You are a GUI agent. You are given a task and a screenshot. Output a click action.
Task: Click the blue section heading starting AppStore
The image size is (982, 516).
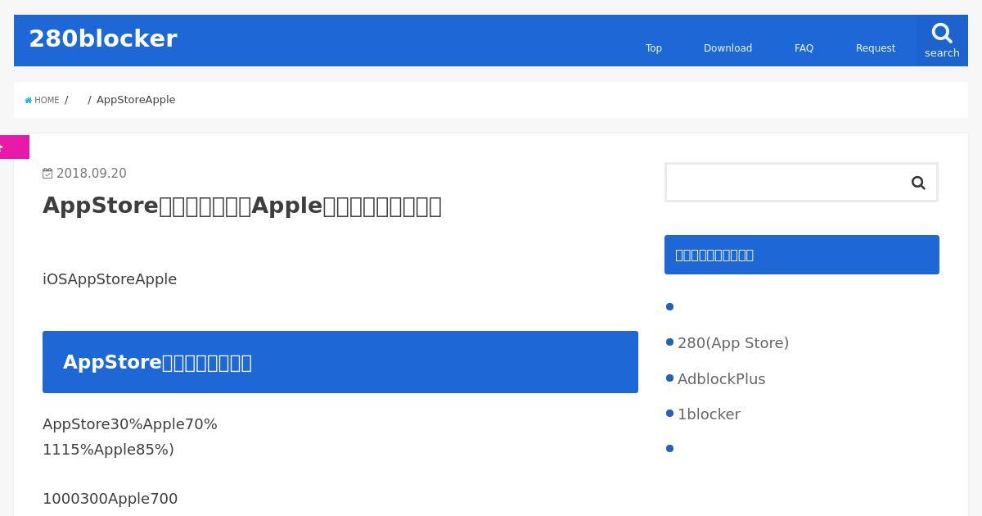(340, 362)
